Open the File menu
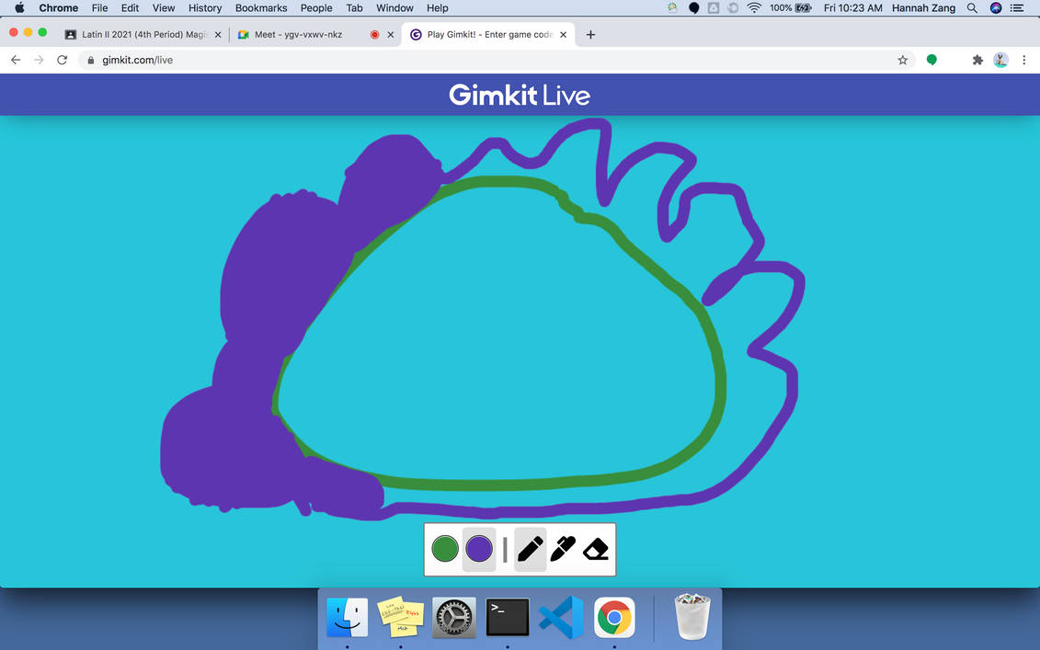1040x650 pixels. (x=99, y=8)
